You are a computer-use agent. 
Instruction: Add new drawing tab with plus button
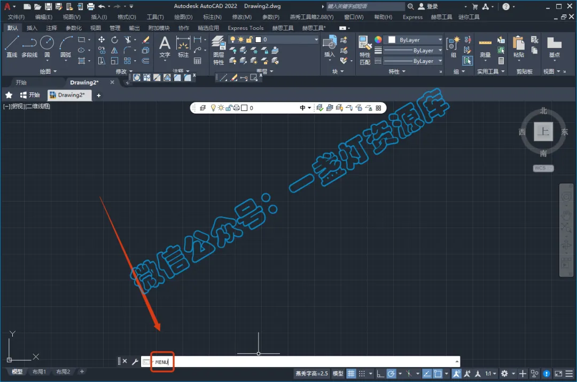[x=99, y=95]
